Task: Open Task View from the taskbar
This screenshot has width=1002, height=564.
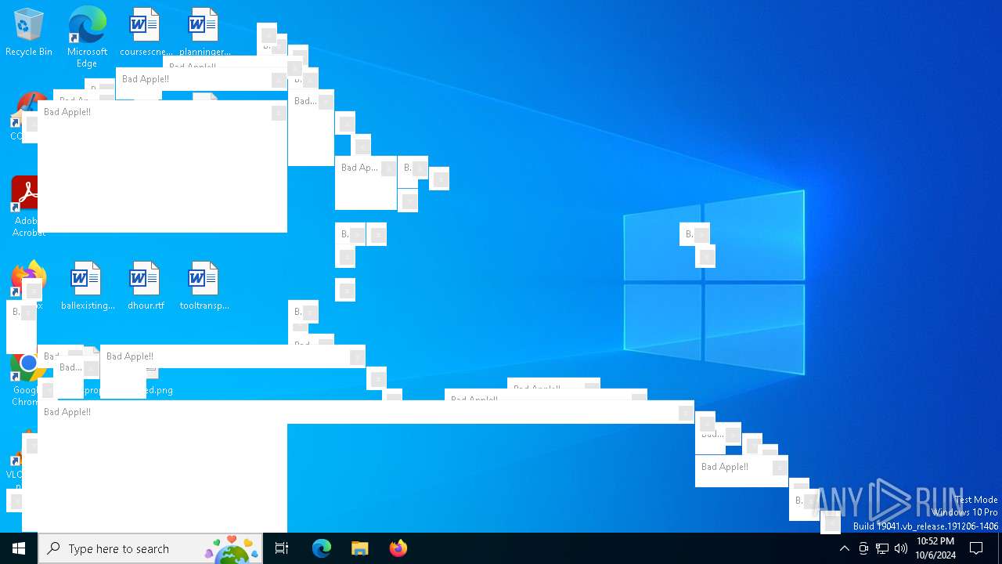Action: [x=282, y=548]
